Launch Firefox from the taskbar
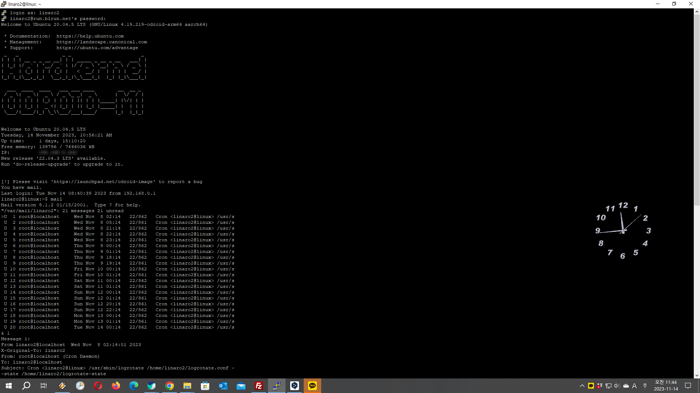This screenshot has height=393, width=700. click(x=116, y=386)
